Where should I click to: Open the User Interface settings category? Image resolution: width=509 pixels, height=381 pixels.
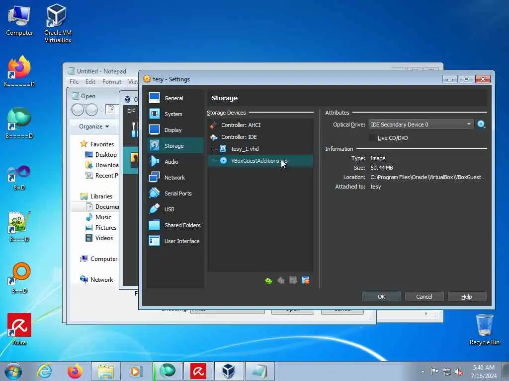(x=175, y=241)
